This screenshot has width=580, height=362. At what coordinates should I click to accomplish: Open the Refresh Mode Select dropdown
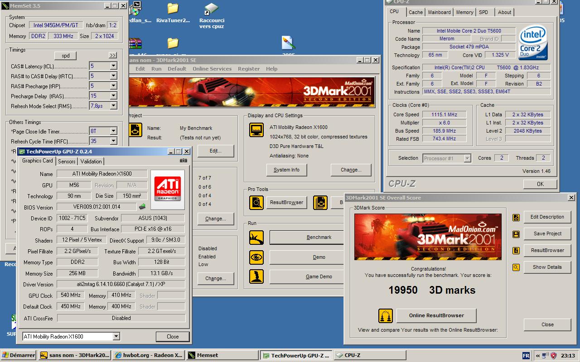113,106
